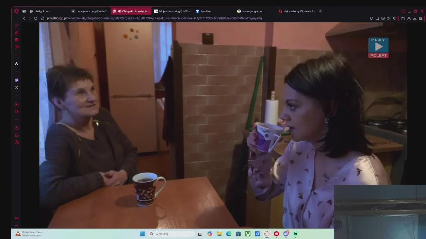Open the sidebar three-dots setup menu

[x=16, y=225]
